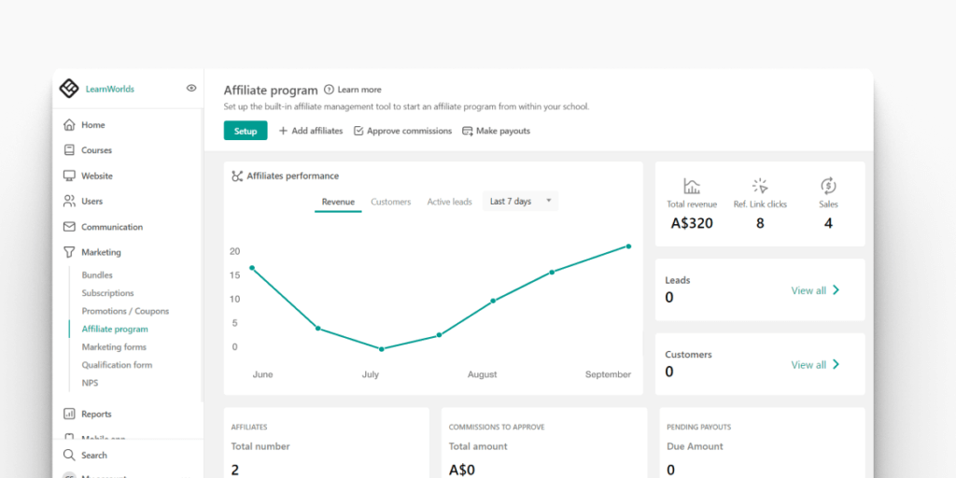Click the Affiliates performance network icon
The image size is (956, 478).
coord(237,176)
